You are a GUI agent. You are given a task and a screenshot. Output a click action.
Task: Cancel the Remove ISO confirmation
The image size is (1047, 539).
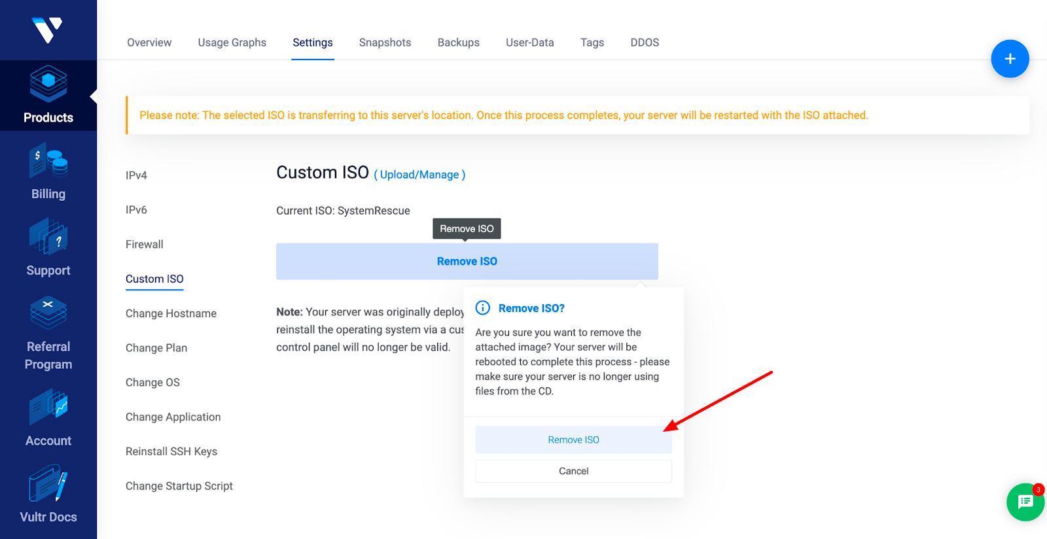click(x=574, y=471)
